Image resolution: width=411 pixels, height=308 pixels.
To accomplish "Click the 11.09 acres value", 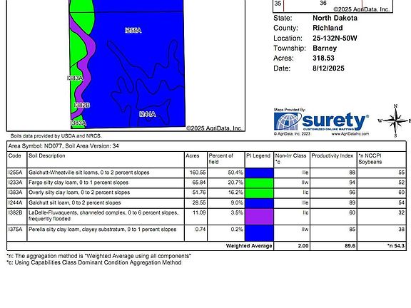I will coord(199,212).
